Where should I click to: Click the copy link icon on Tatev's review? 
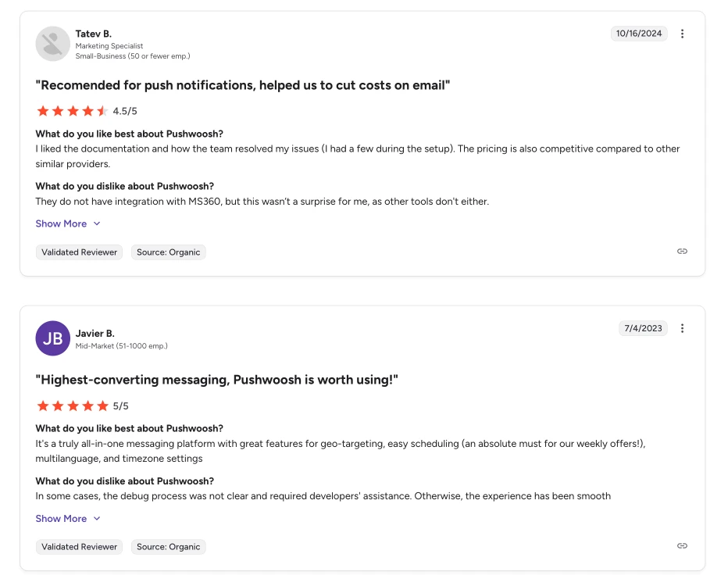[682, 251]
